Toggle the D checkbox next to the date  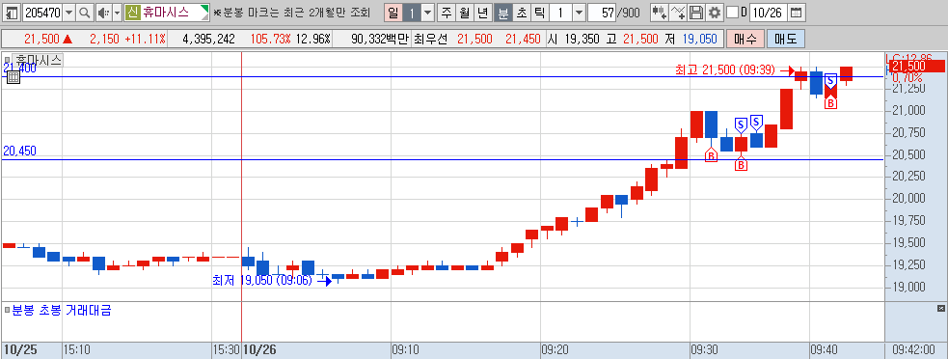[x=732, y=13]
